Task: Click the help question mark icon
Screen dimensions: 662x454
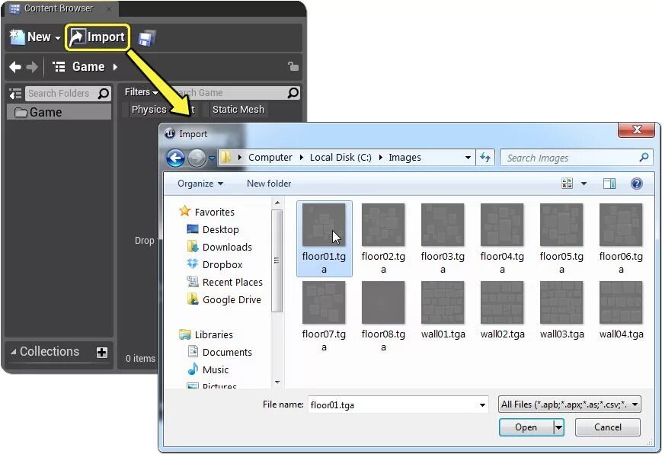Action: click(x=637, y=184)
